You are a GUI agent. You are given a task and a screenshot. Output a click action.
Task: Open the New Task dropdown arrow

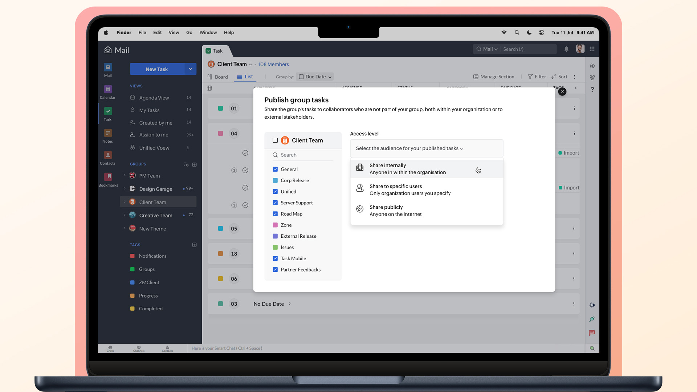191,69
